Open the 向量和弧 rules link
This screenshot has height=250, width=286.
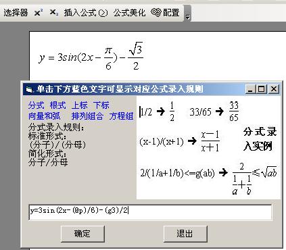pyautogui.click(x=45, y=116)
